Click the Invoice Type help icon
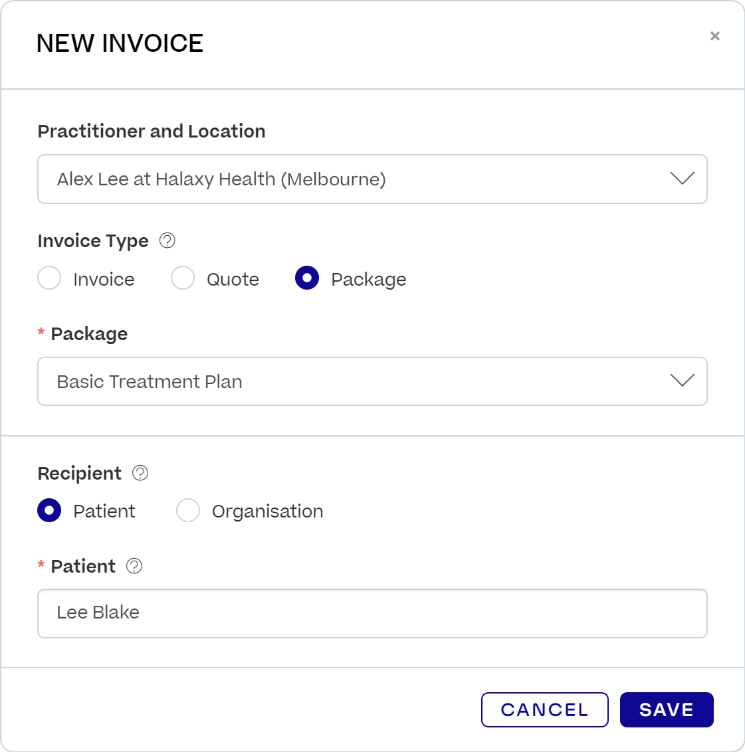This screenshot has height=752, width=745. 167,240
